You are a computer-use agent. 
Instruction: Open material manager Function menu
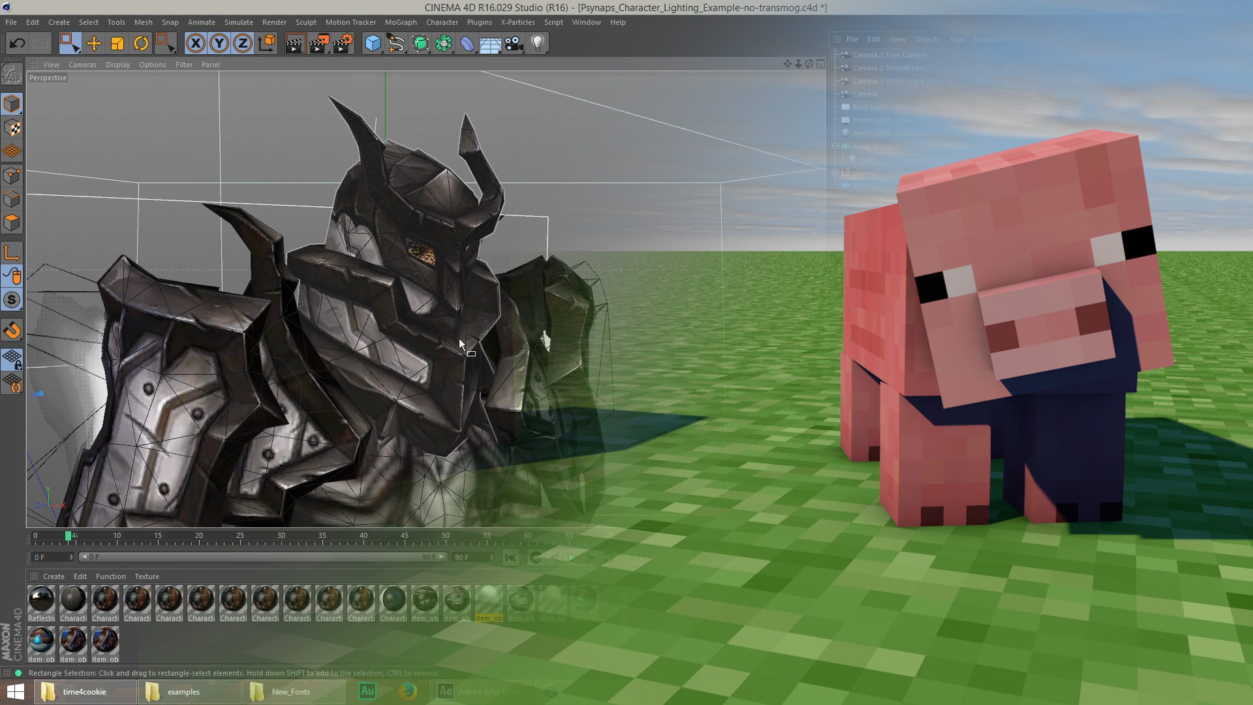click(110, 576)
